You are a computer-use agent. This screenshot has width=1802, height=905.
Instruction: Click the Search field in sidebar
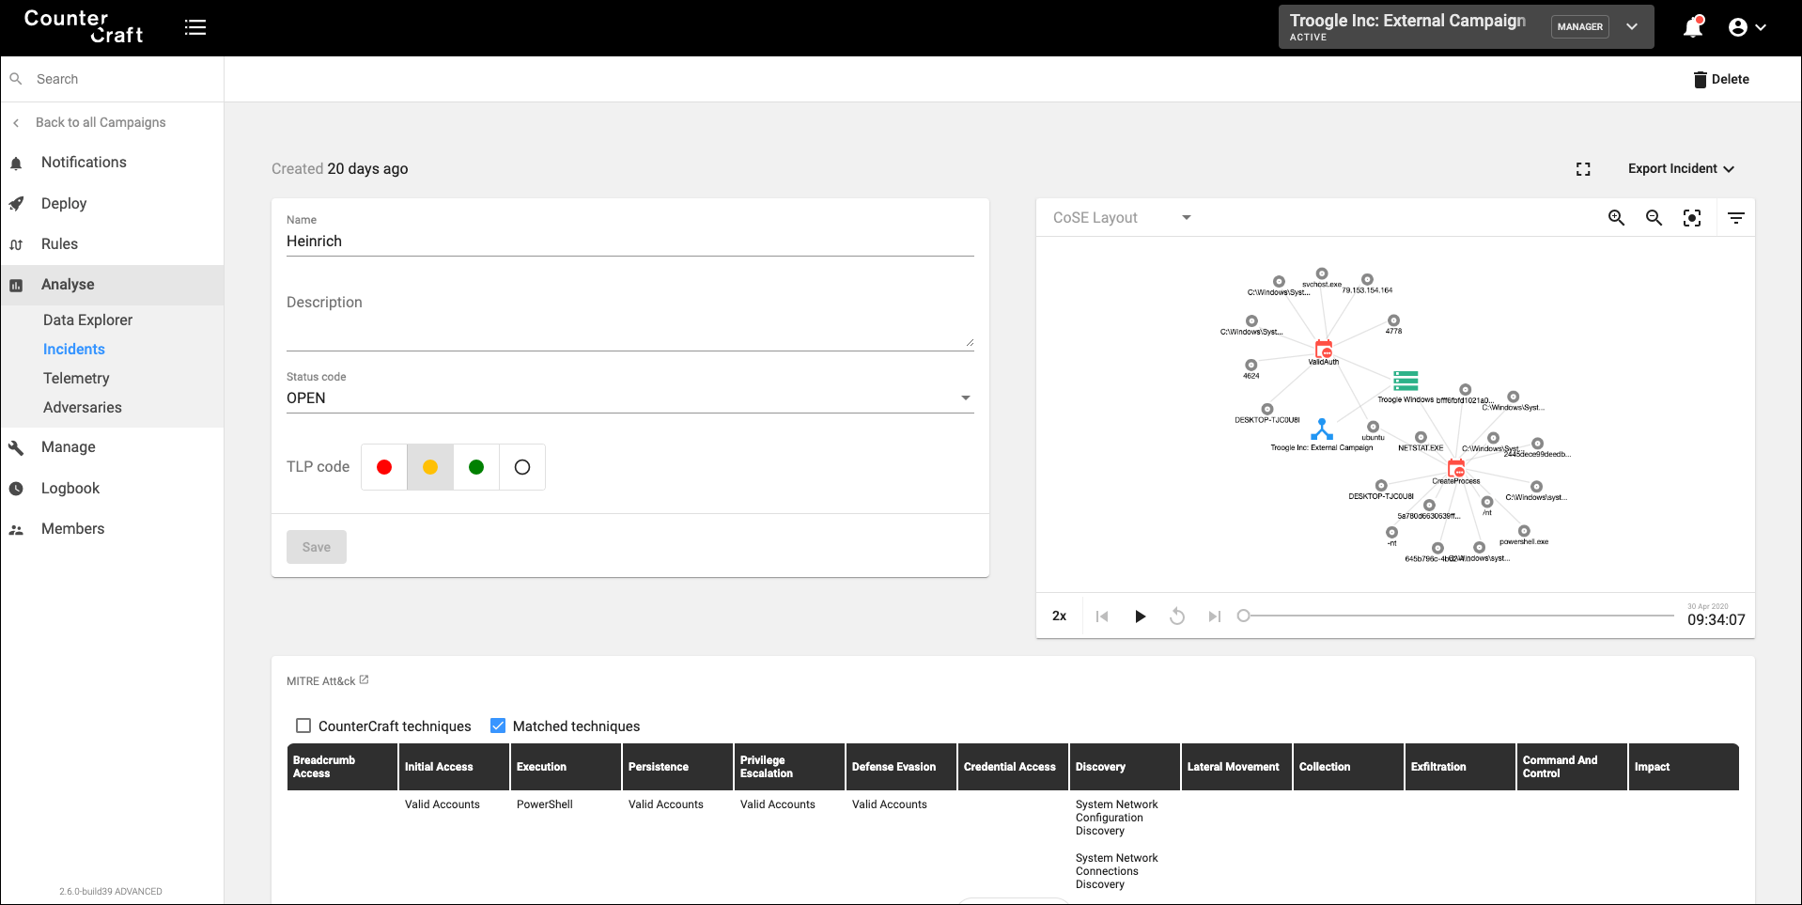pyautogui.click(x=113, y=79)
